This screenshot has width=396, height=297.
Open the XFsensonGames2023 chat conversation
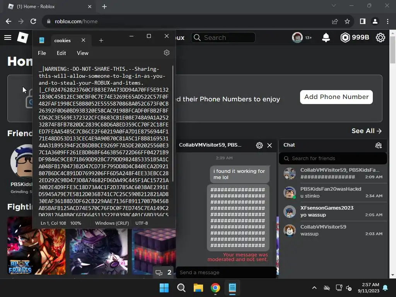click(333, 212)
